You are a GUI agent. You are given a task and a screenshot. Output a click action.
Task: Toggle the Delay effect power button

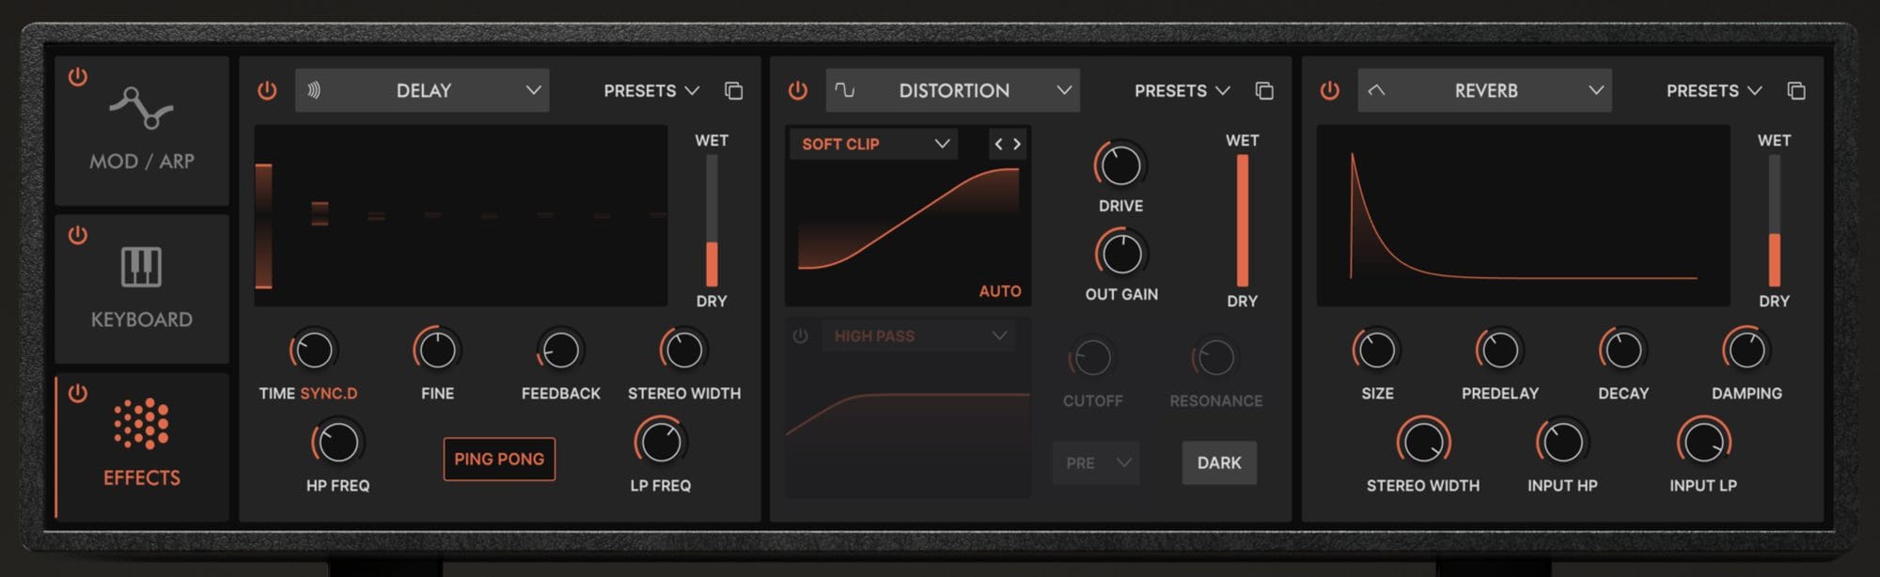[267, 91]
